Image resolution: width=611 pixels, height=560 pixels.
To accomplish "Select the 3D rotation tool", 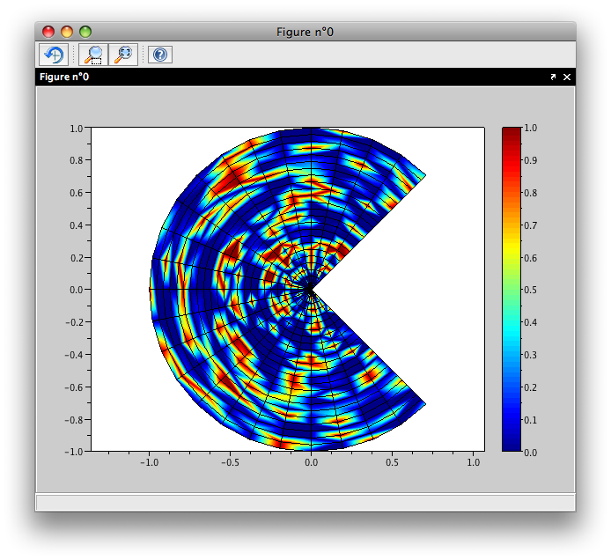I will click(x=52, y=55).
